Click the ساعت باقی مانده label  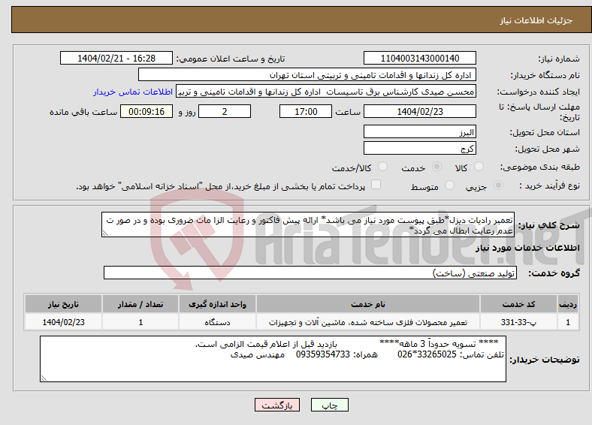click(x=83, y=112)
